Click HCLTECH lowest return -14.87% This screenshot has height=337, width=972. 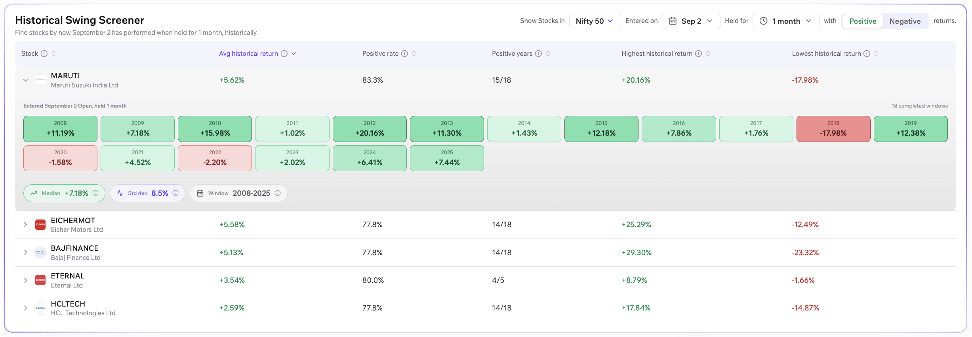pyautogui.click(x=805, y=308)
